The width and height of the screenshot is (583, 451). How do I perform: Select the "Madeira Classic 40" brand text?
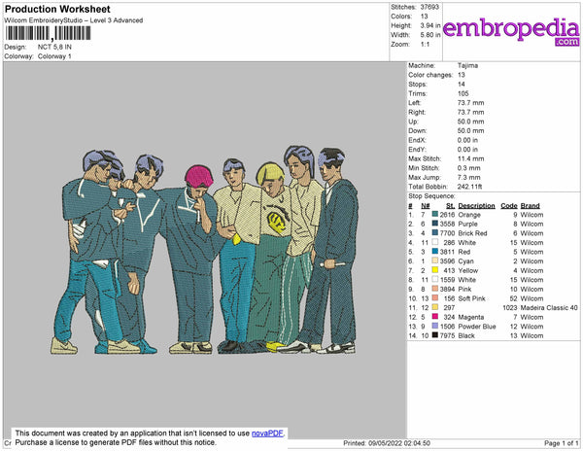[x=549, y=308]
